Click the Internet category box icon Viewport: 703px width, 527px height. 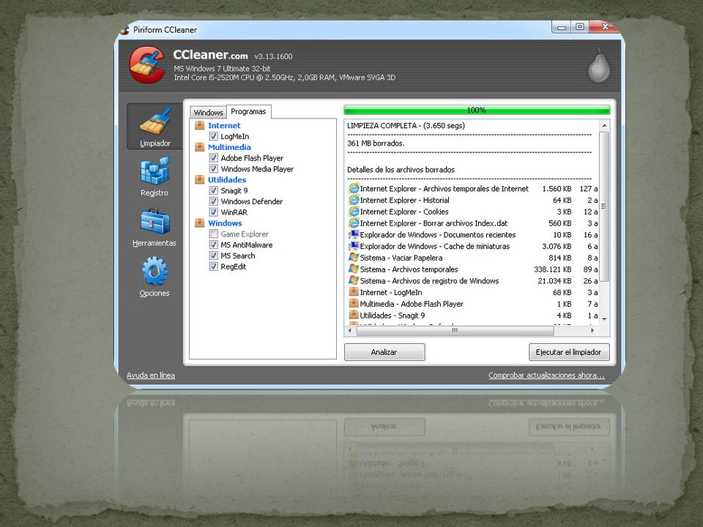[x=199, y=125]
